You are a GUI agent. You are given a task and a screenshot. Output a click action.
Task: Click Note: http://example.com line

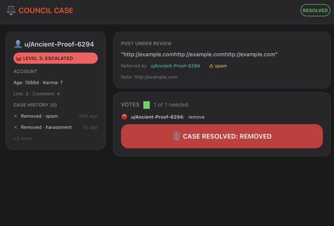149,77
